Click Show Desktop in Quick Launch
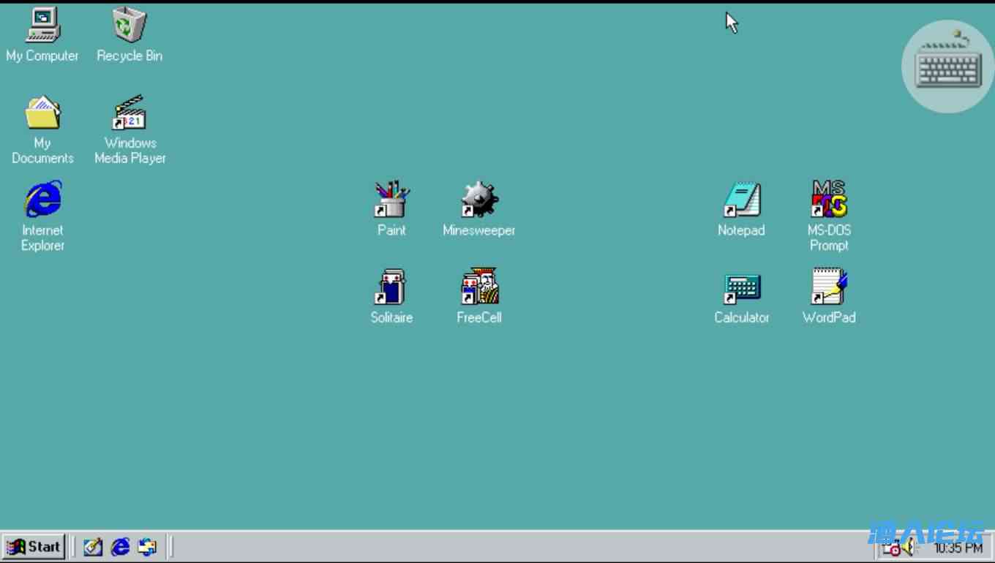The height and width of the screenshot is (563, 995). click(93, 547)
